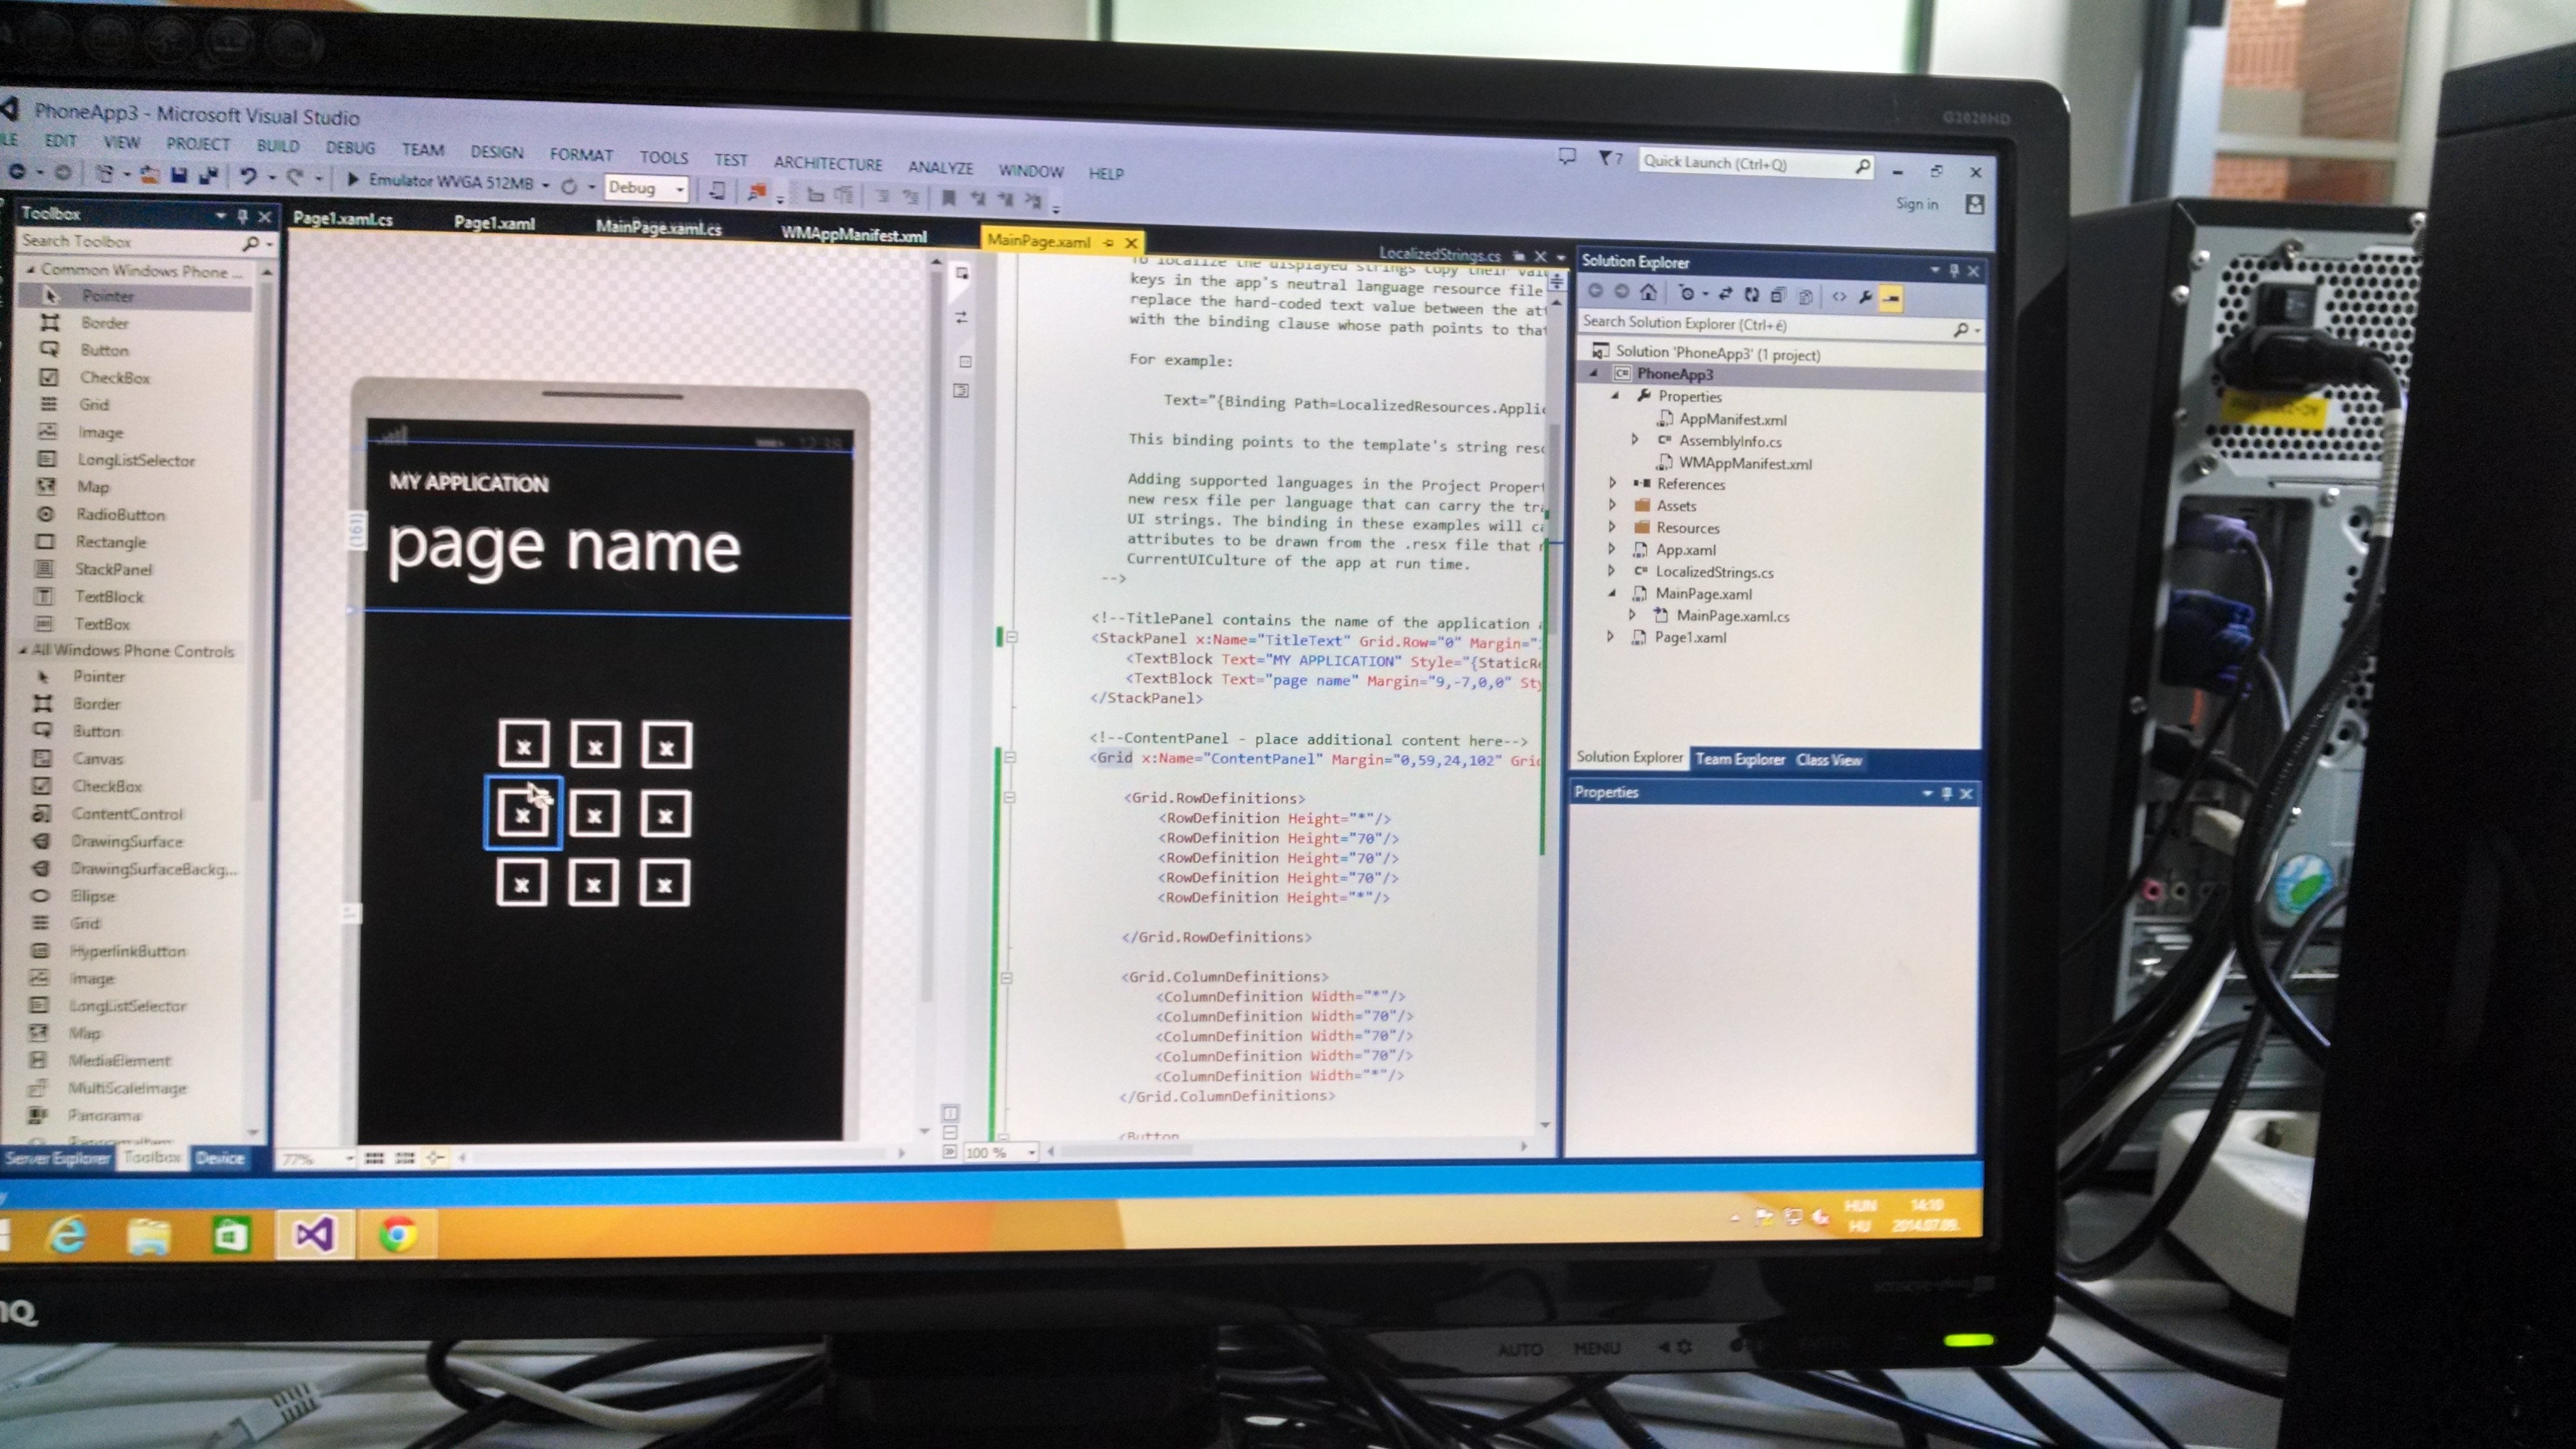Pin the Toolbox panel
Screen dimensions: 2576x1449
coord(242,216)
